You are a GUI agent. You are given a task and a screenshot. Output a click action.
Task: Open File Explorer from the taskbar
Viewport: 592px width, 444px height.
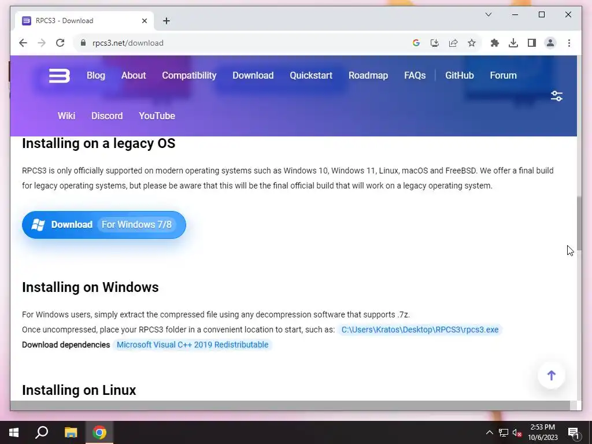[x=71, y=432]
